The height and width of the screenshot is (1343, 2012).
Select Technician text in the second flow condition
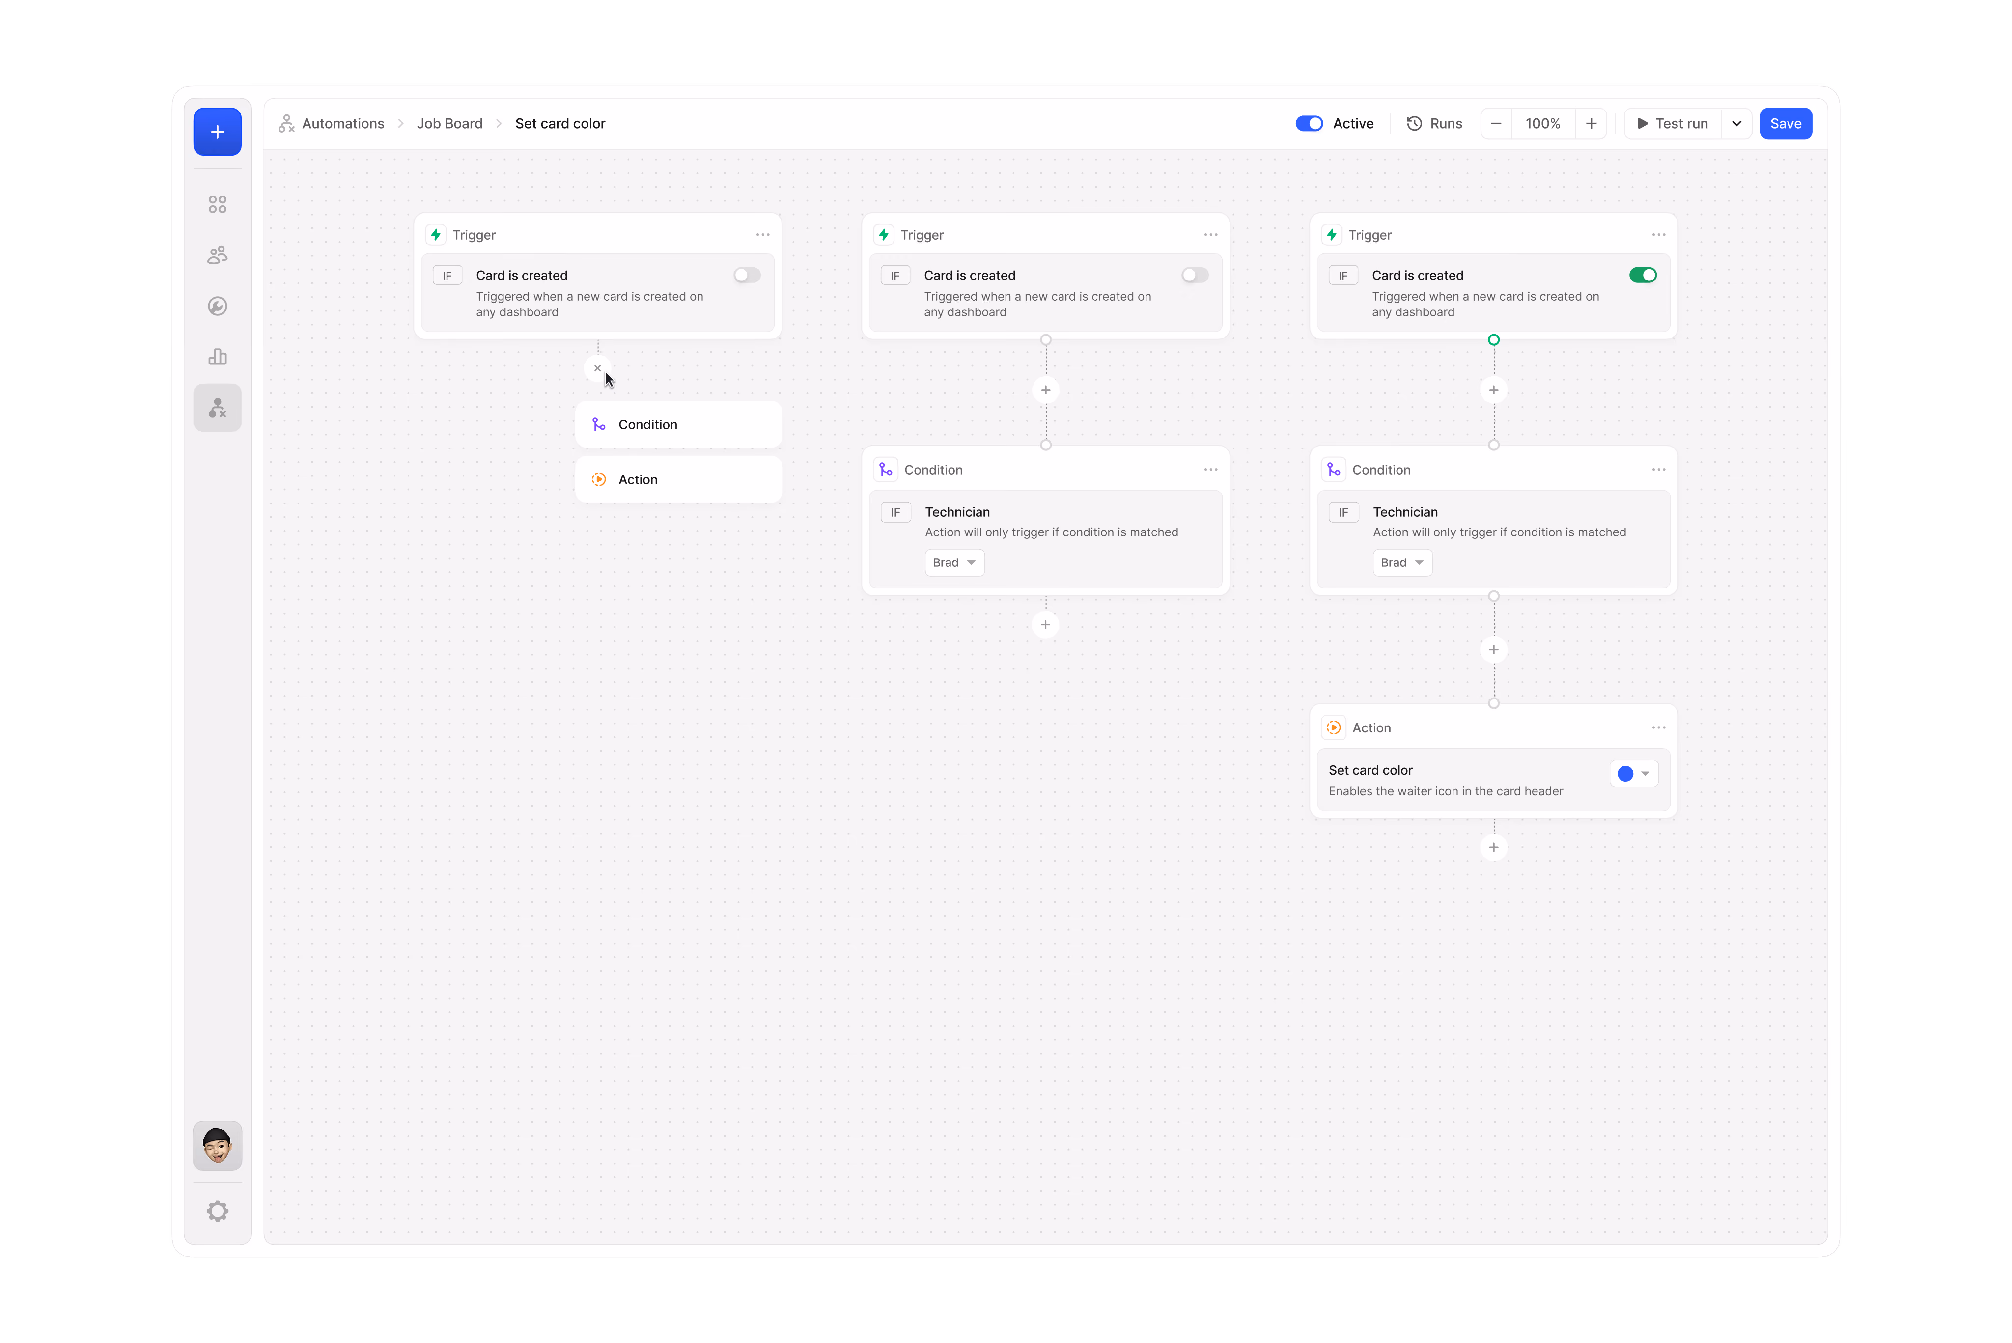tap(957, 512)
